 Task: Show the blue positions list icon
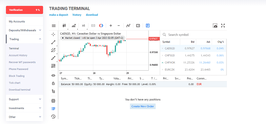(x=53, y=109)
